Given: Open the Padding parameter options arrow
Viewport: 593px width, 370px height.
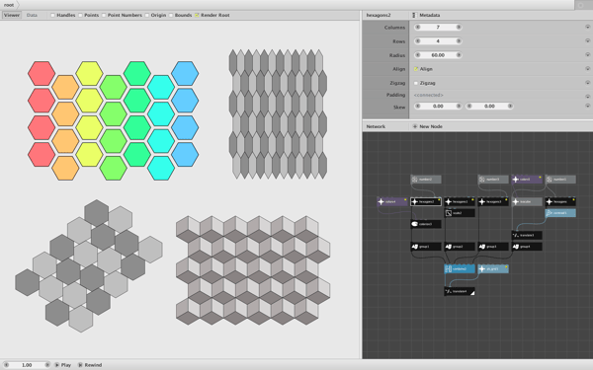Looking at the screenshot, I should [587, 97].
